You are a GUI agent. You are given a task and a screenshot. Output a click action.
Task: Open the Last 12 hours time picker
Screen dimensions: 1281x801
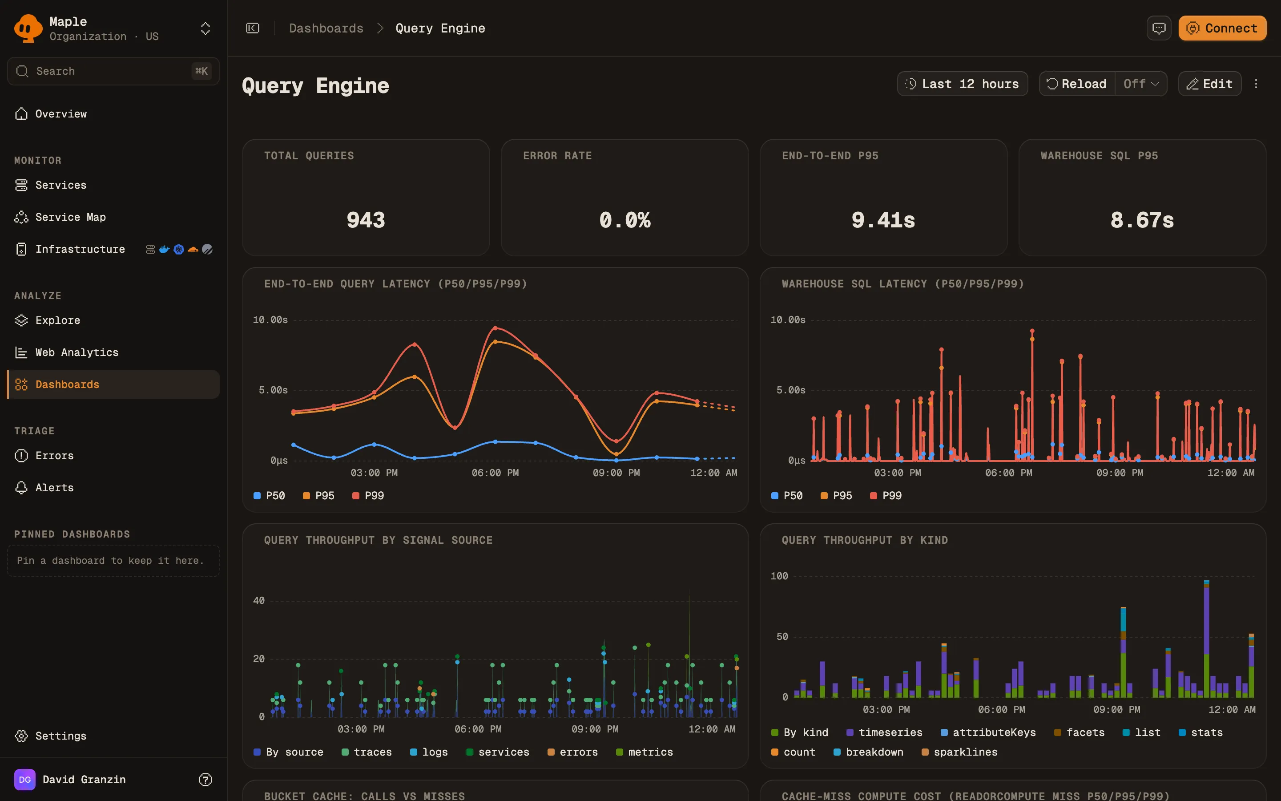(x=963, y=84)
